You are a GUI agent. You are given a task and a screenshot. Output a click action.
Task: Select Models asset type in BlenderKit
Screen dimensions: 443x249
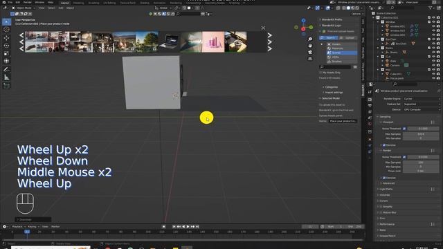pos(342,44)
